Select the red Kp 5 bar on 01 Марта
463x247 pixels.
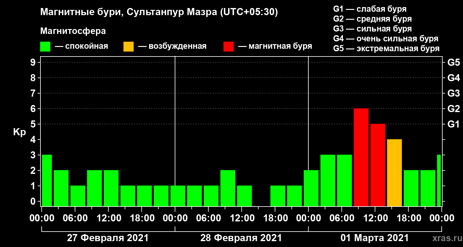(378, 165)
